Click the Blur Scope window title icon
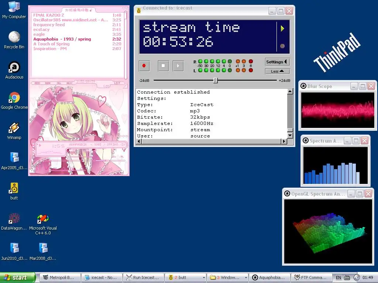 [303, 86]
